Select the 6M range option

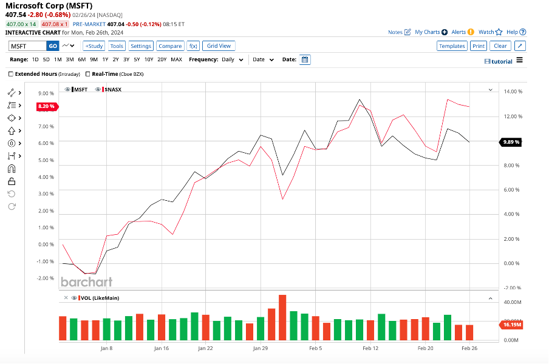click(81, 59)
